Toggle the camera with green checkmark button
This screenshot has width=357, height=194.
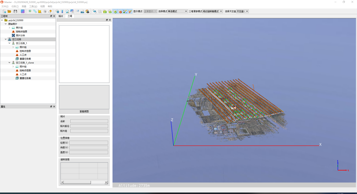[x=115, y=11]
